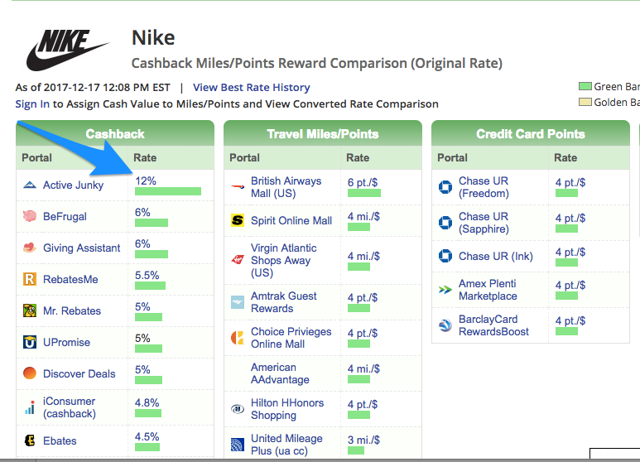Open British Airways Mall (US) link
The width and height of the screenshot is (640, 462).
286,187
